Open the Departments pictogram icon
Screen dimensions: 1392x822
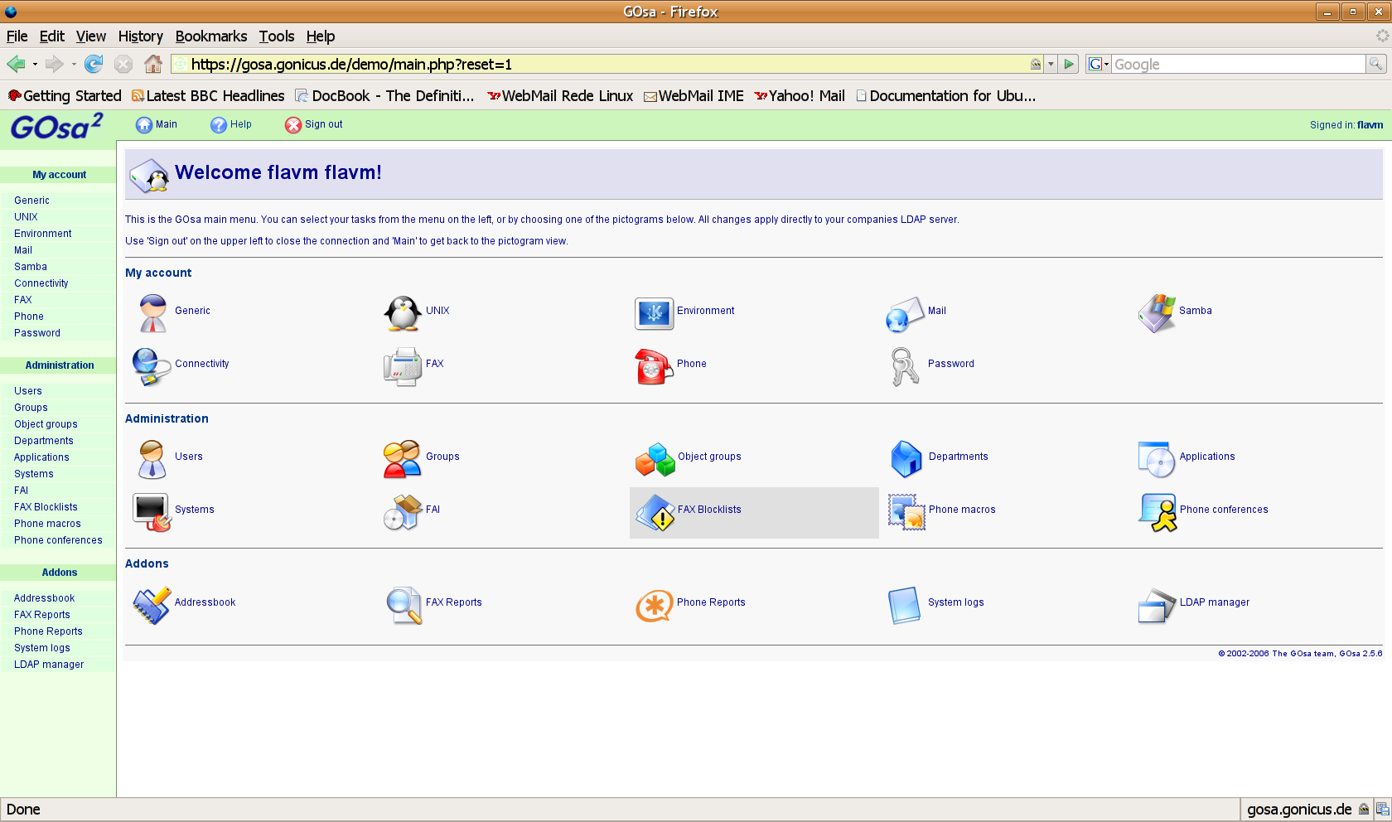[906, 458]
